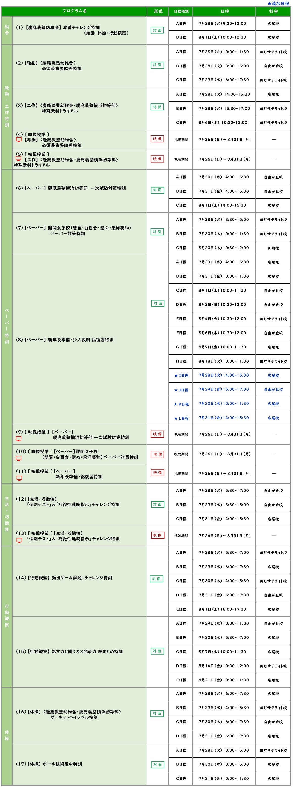
Task: Select the 対面 badge for program (8) 総復習特訓
Action: pos(158,303)
